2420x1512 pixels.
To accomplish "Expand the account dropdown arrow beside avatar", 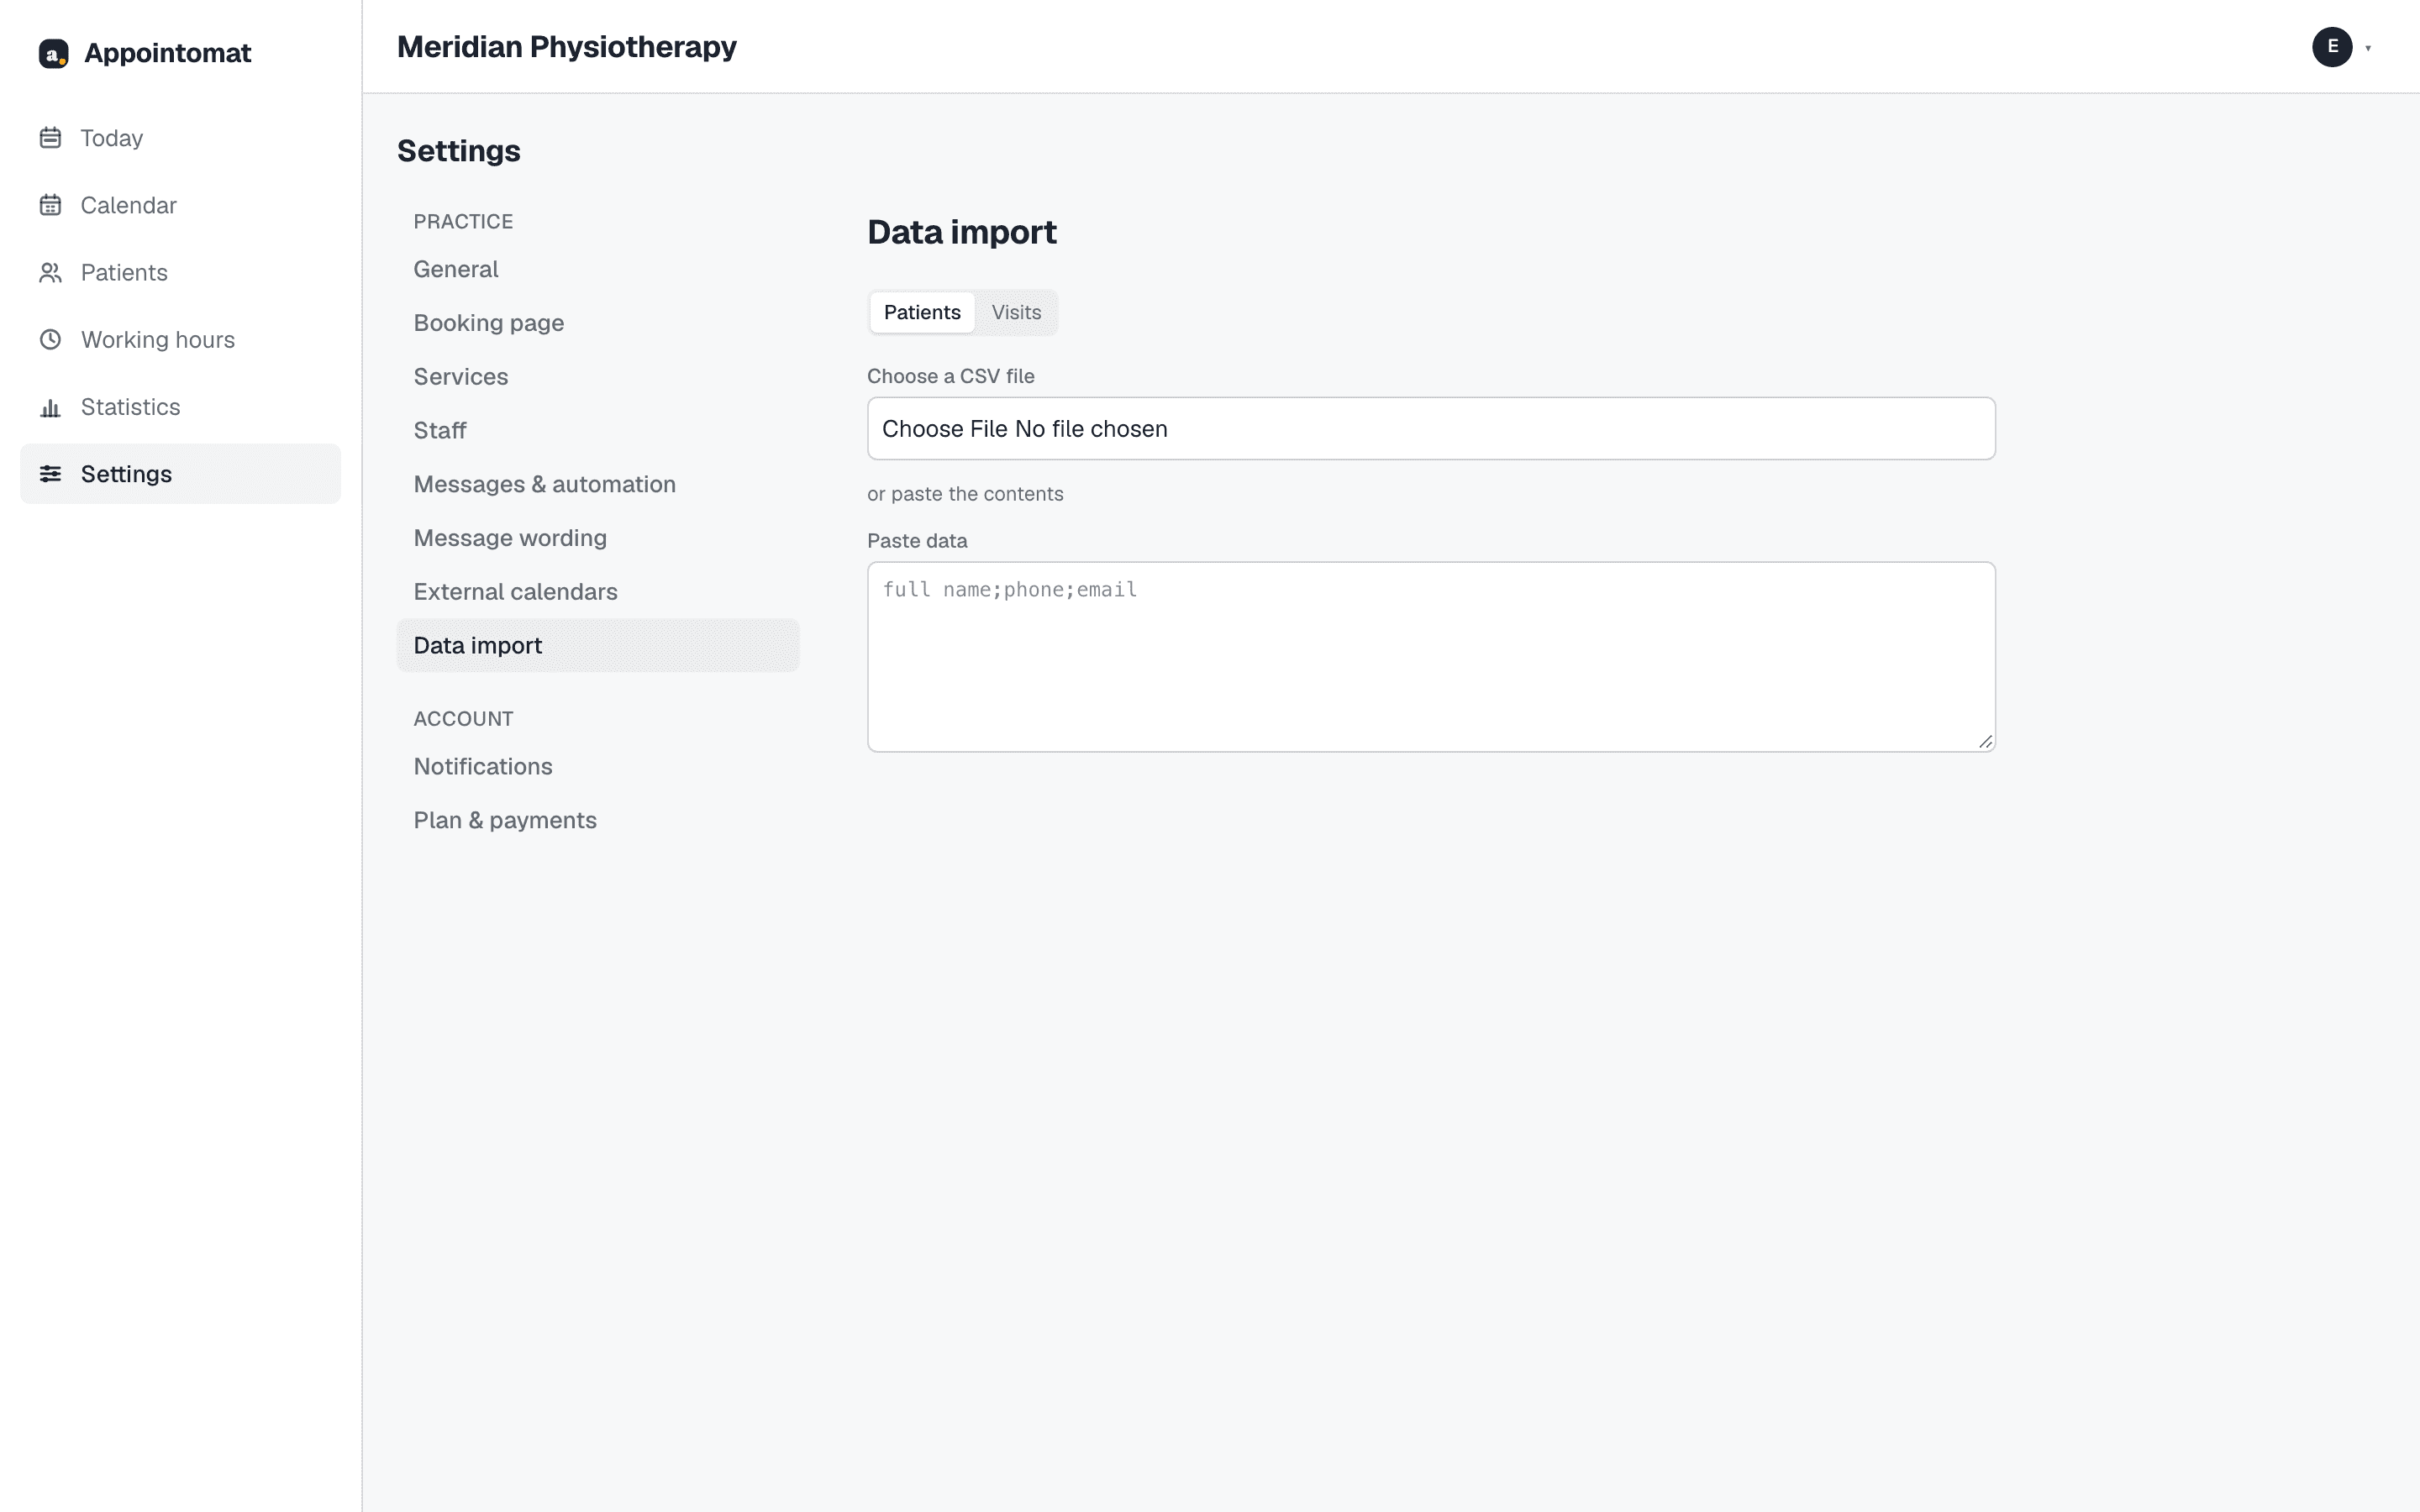I will tap(2368, 48).
